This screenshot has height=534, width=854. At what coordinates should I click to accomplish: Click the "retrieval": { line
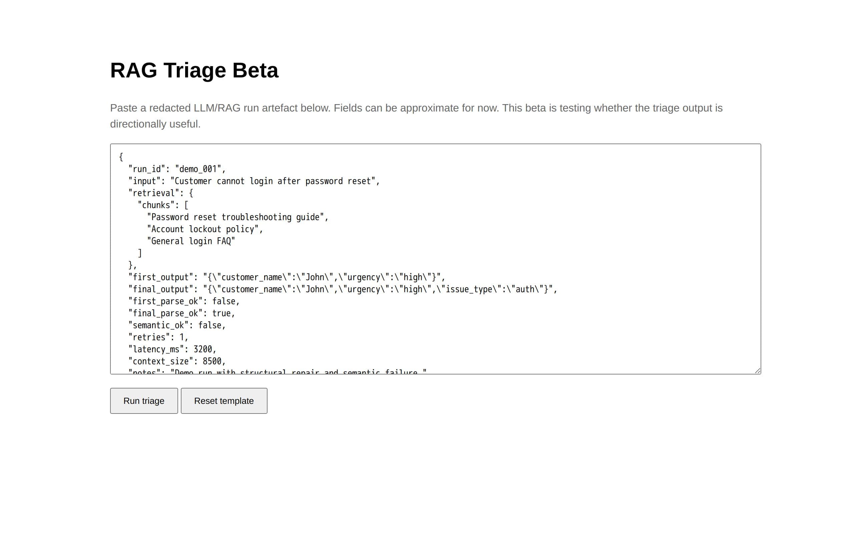[160, 193]
